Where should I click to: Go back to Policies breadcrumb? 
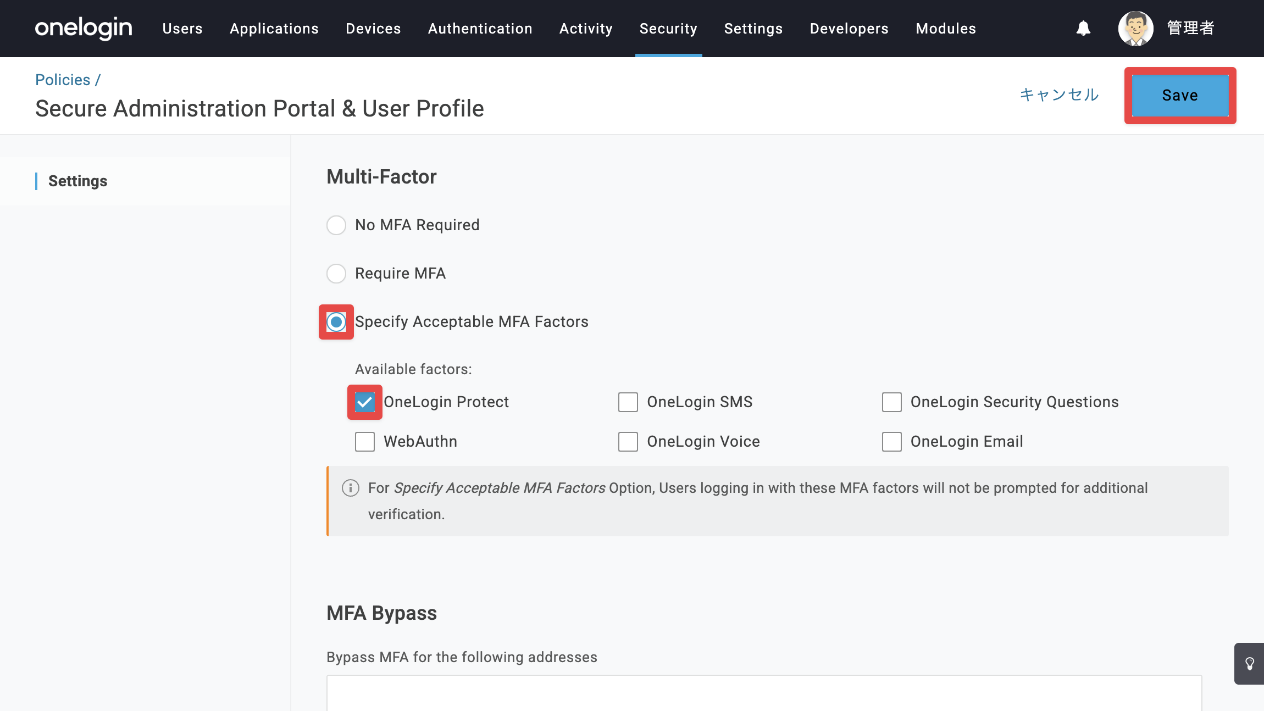pos(63,80)
